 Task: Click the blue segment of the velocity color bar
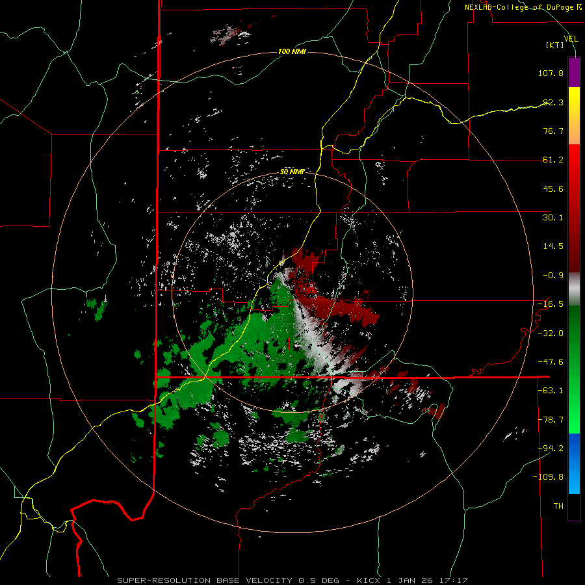(x=574, y=463)
